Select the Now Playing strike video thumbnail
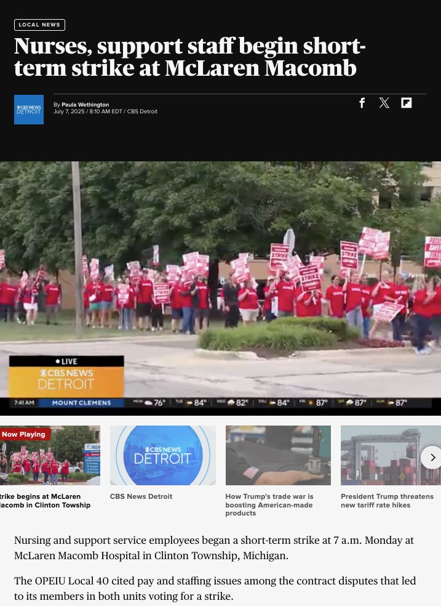The width and height of the screenshot is (441, 606). click(x=50, y=455)
